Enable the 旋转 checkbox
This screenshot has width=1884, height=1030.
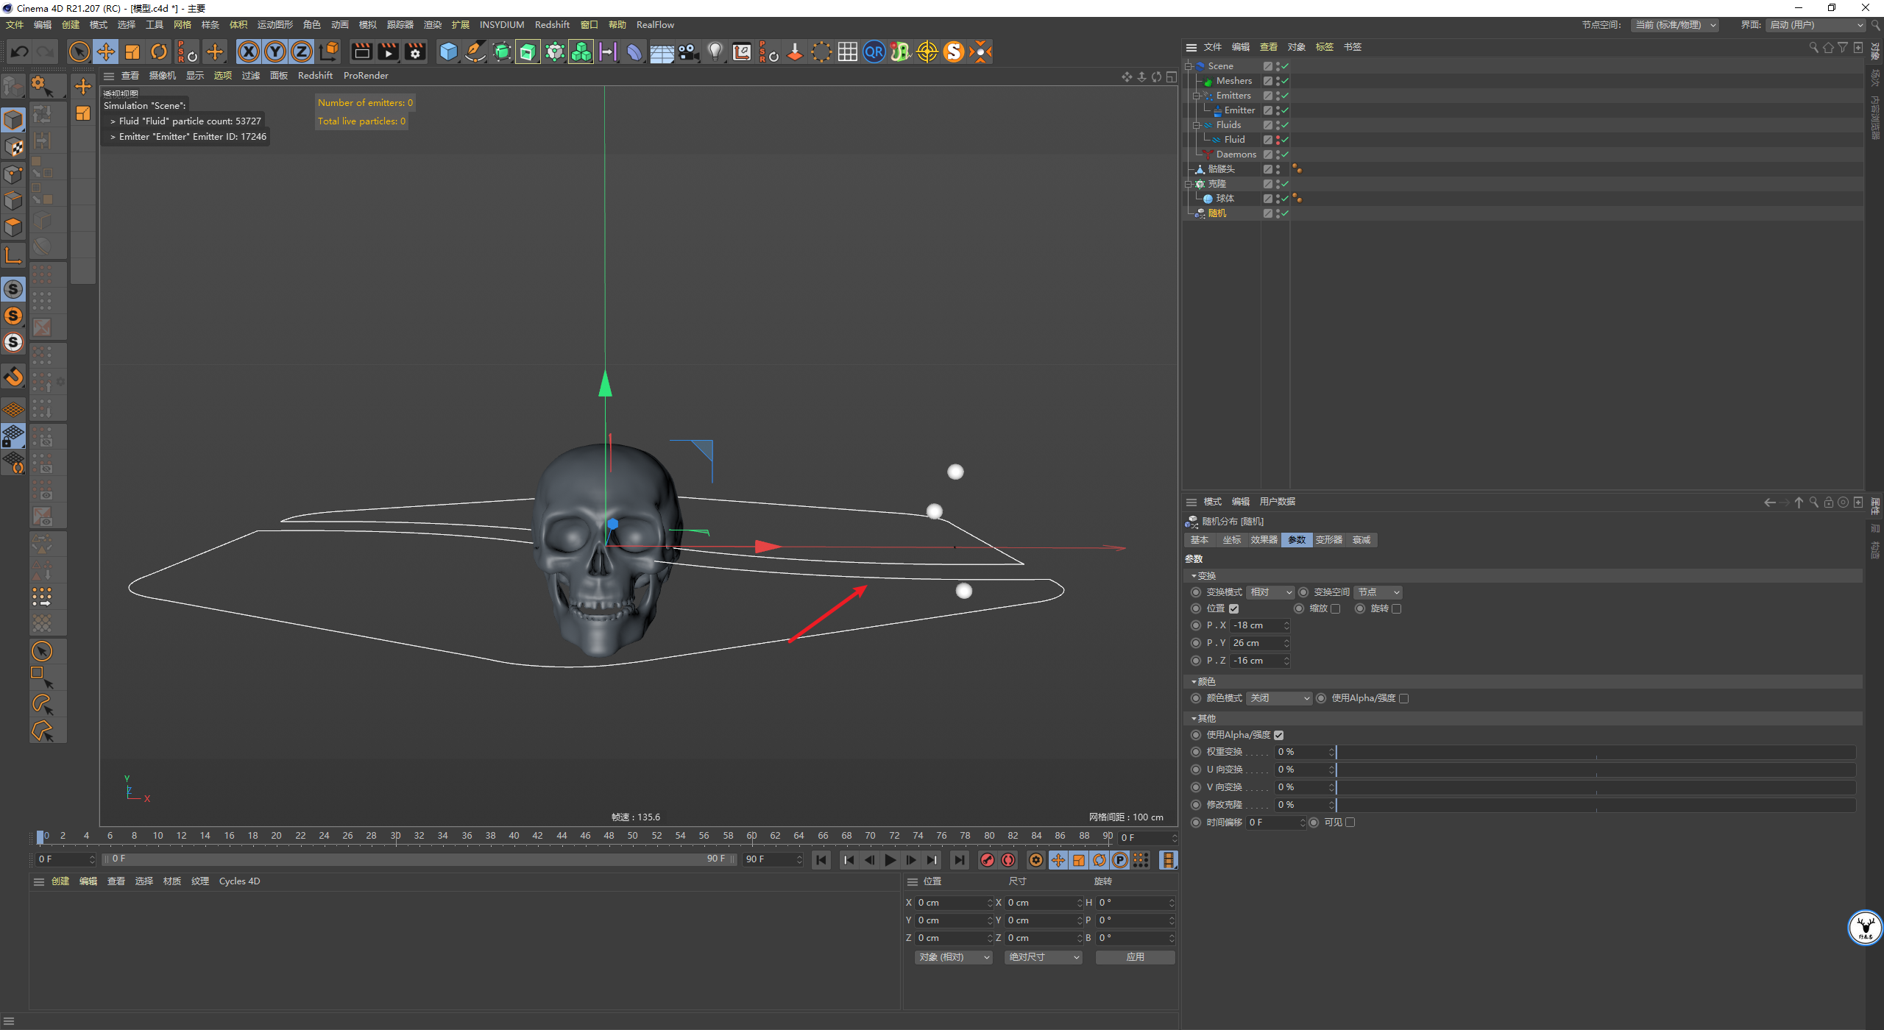1396,608
